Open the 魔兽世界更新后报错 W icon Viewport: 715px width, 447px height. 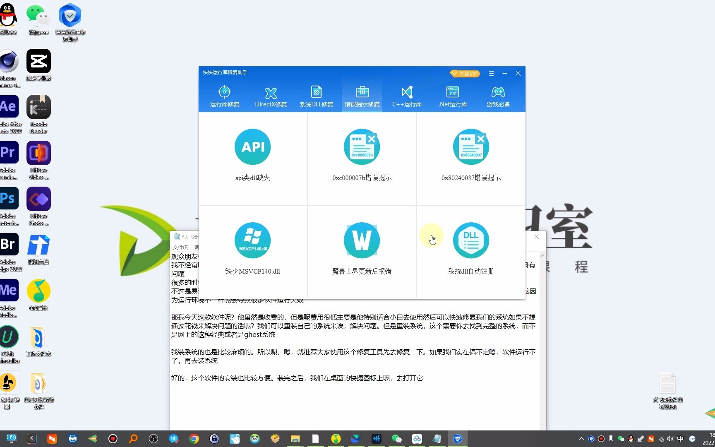pos(362,240)
